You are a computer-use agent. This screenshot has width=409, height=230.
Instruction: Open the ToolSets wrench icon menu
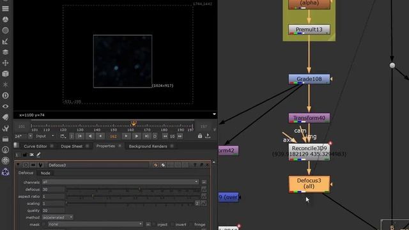pos(5,128)
